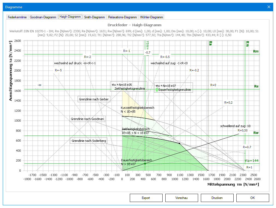Click the Export button
Image resolution: width=276 pixels, height=208 pixels.
click(146, 198)
